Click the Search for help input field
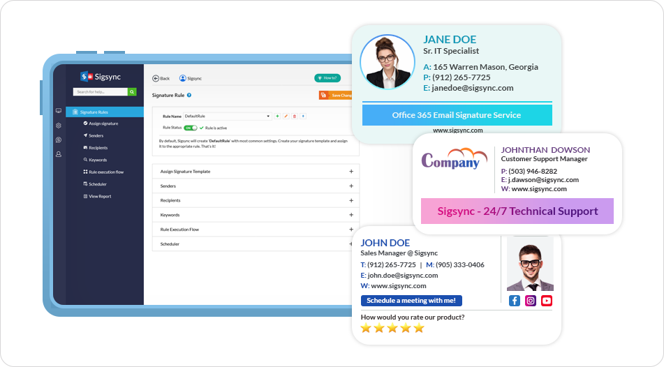Screen dimensions: 664x367 [101, 91]
